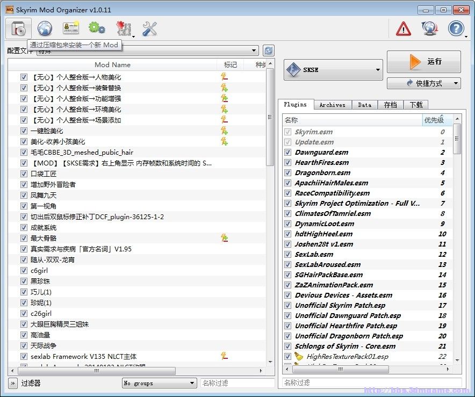
Task: Open the 下载 downloads tab
Action: (x=416, y=105)
